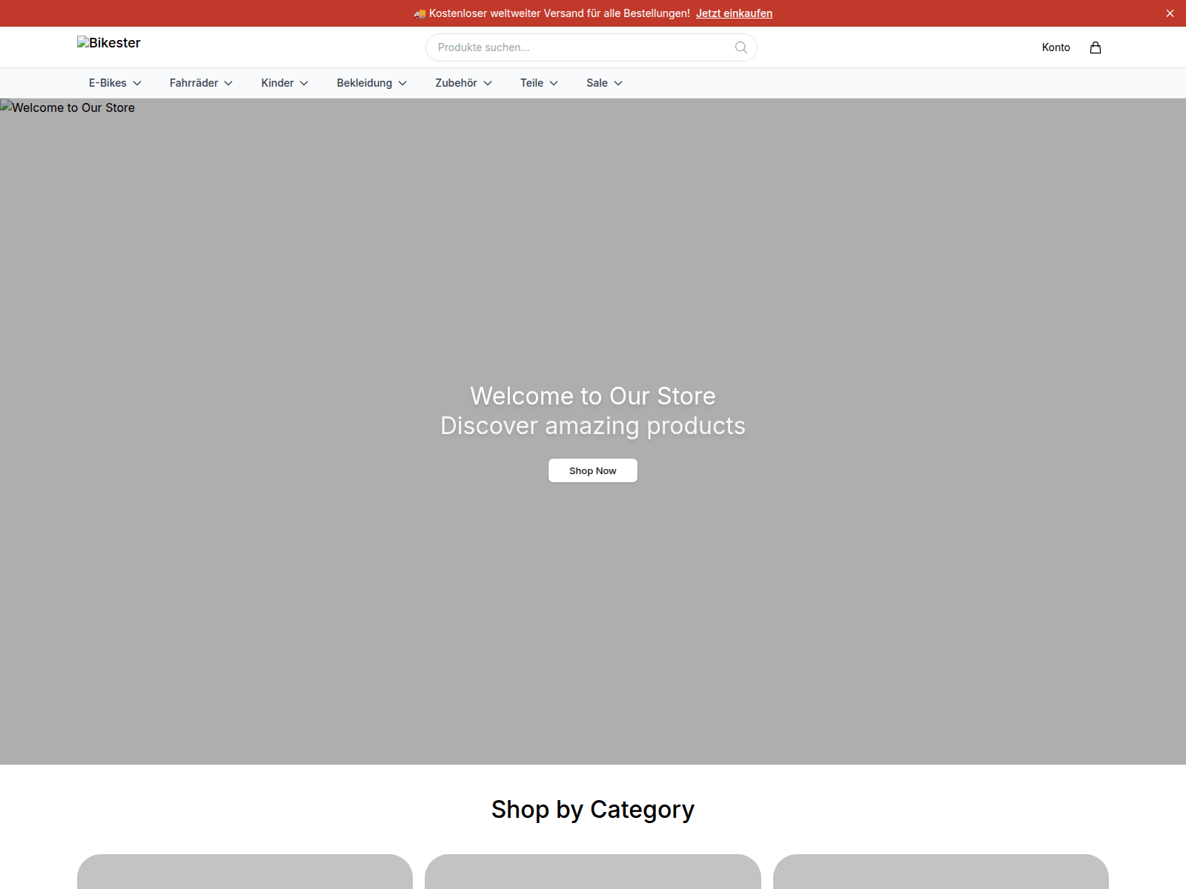Image resolution: width=1186 pixels, height=889 pixels.
Task: Open the Bekleidung navigation menu
Action: (x=371, y=83)
